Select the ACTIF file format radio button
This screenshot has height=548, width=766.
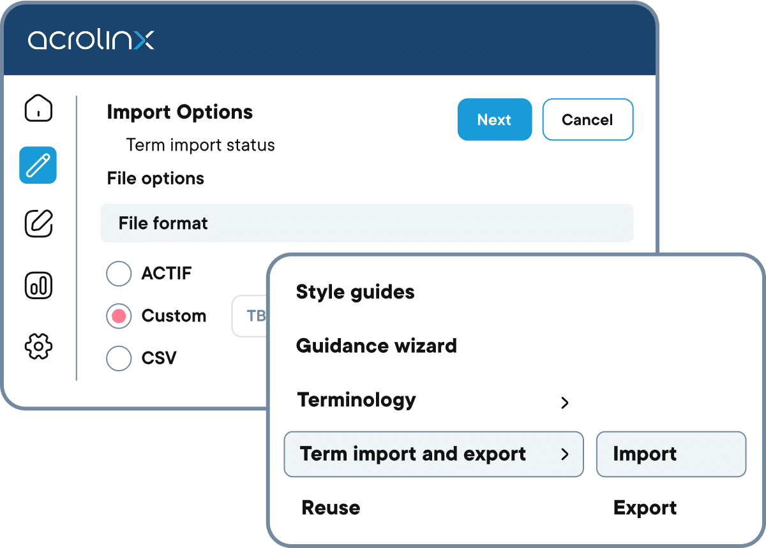[119, 274]
